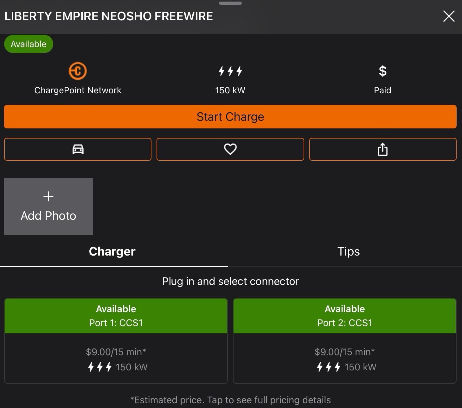
Task: Tap the car icon button
Action: pos(78,149)
